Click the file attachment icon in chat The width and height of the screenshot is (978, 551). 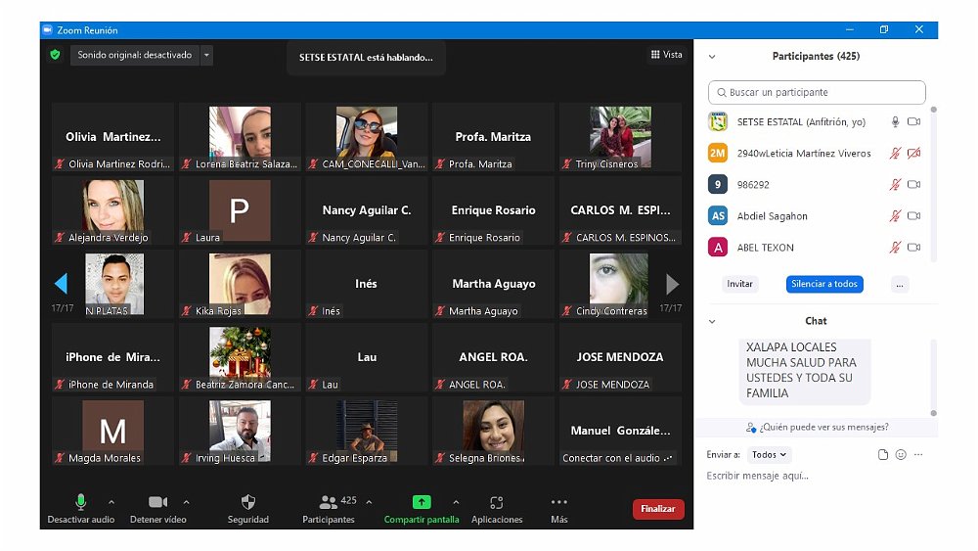(883, 455)
